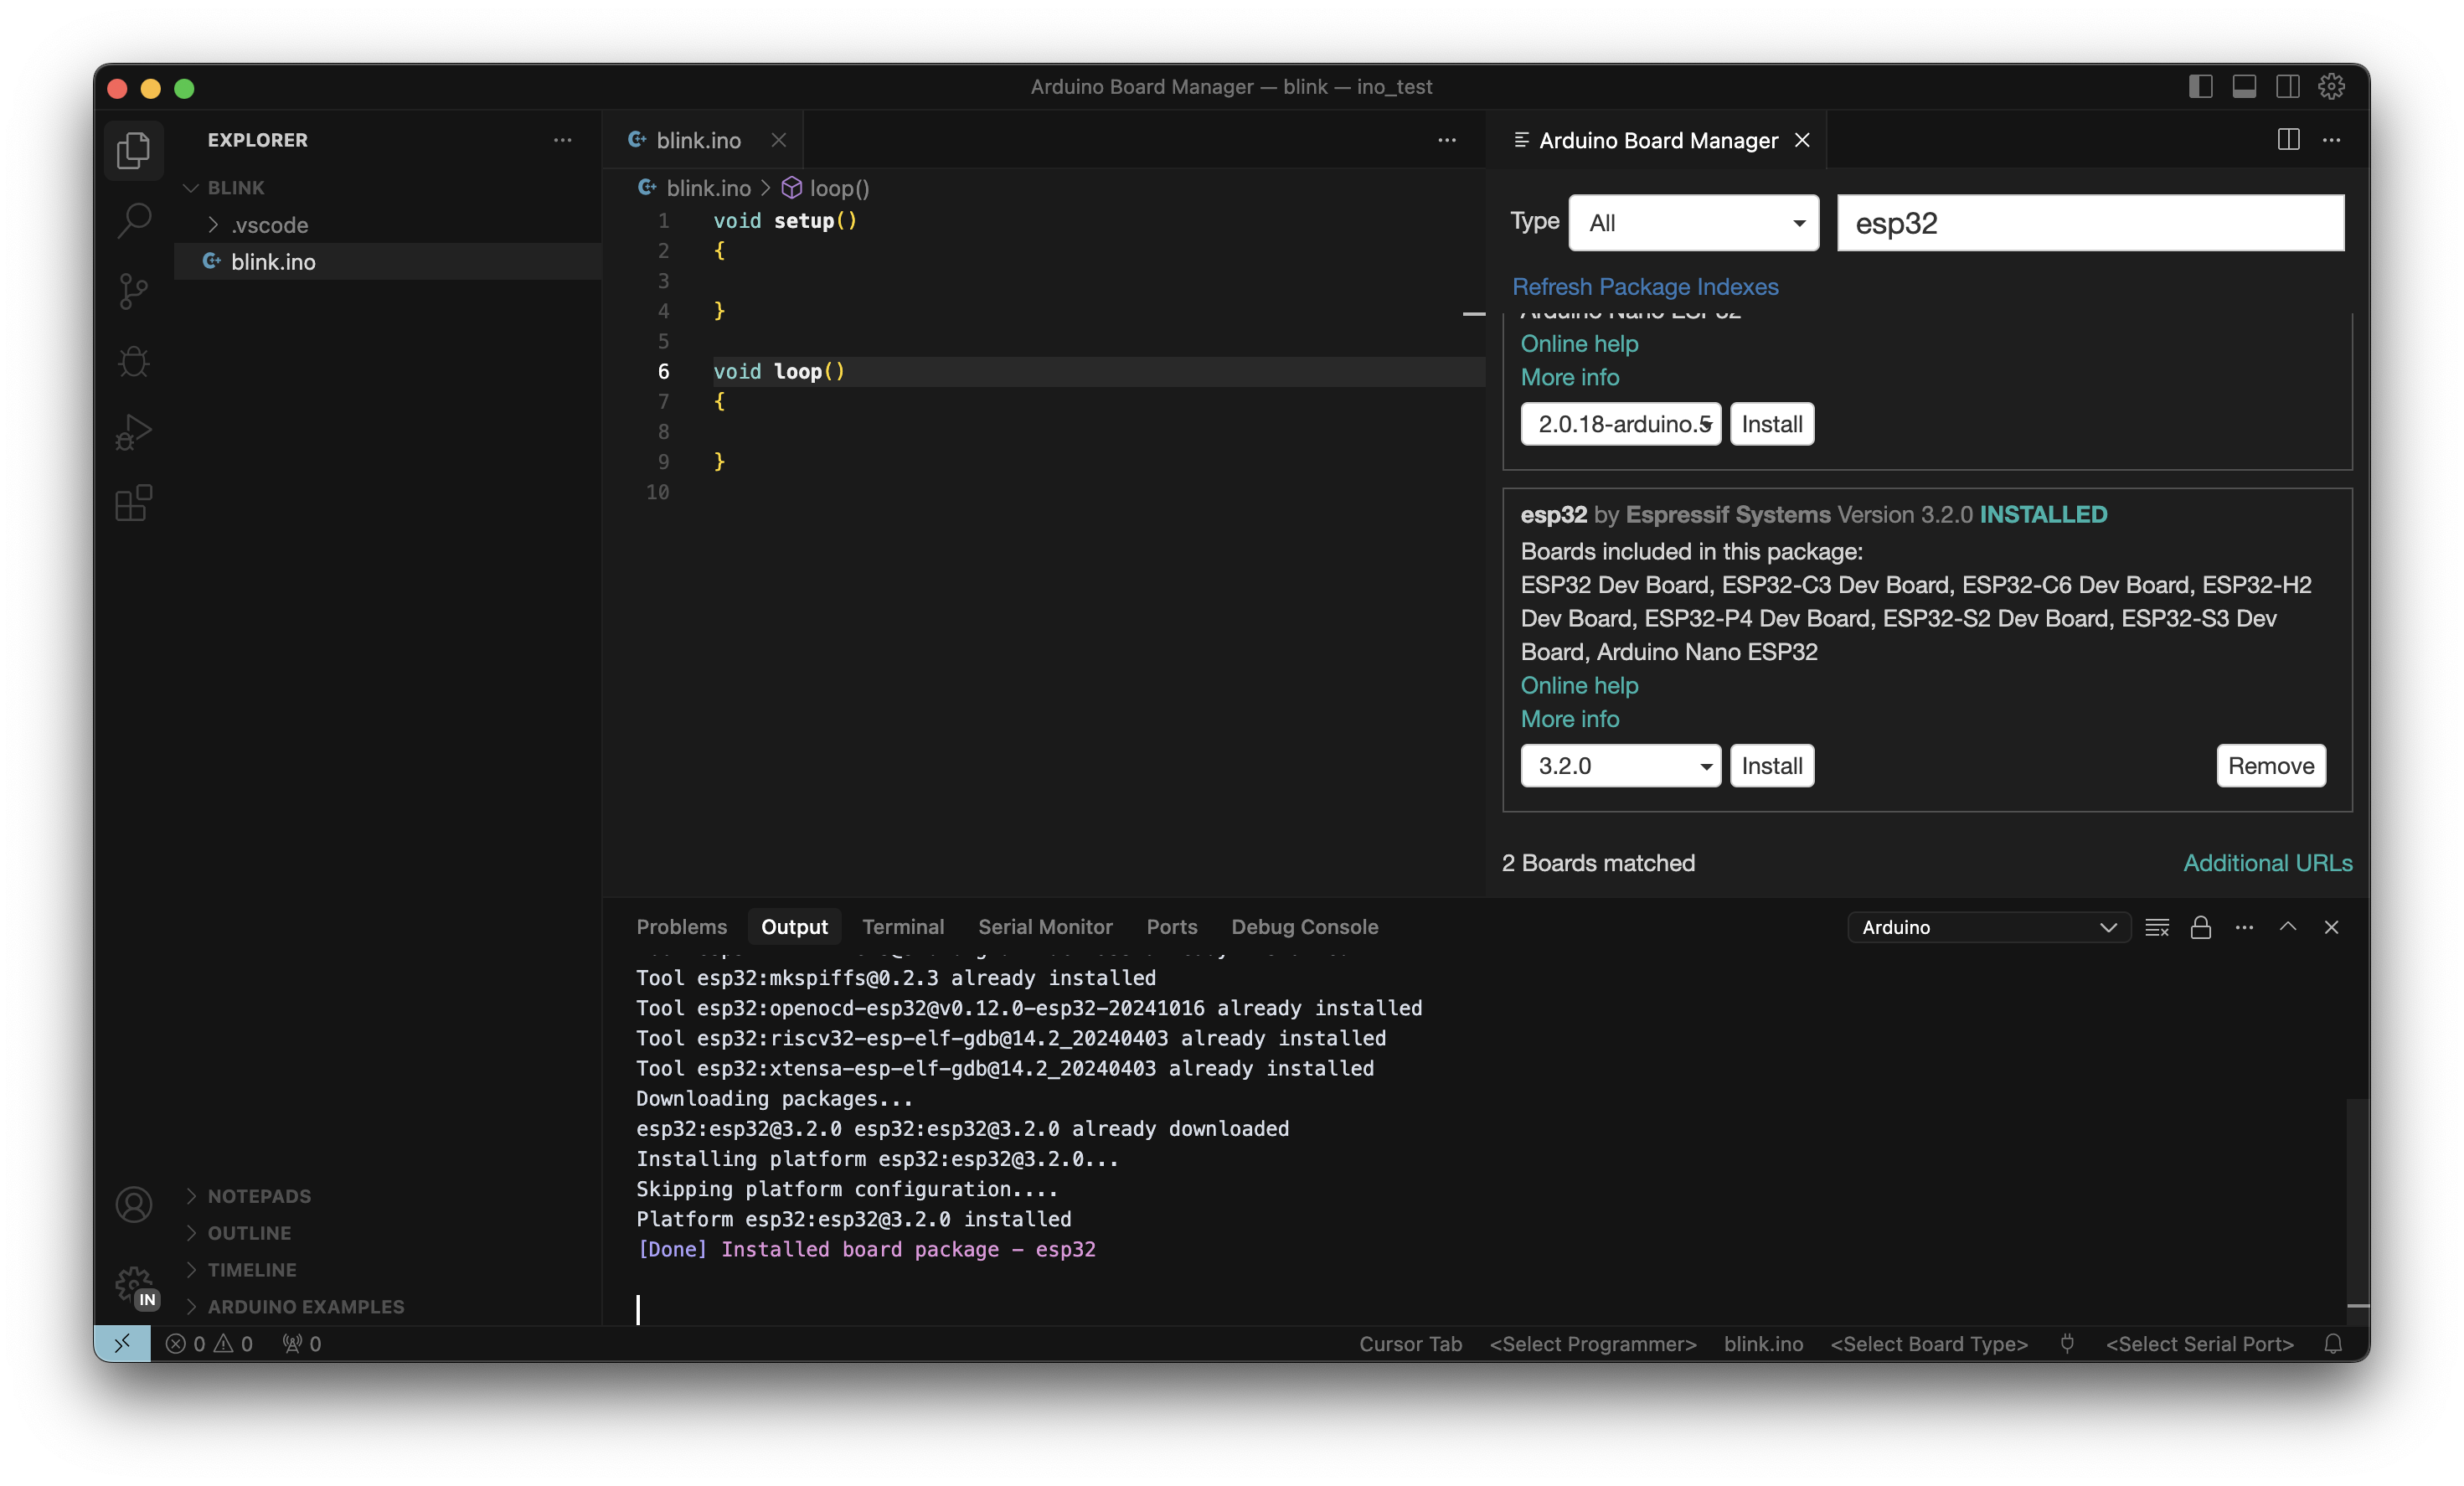Remove the installed esp32 package
2464x1486 pixels.
[2270, 766]
